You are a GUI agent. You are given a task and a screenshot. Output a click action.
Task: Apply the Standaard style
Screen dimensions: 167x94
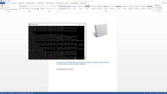click(62, 7)
